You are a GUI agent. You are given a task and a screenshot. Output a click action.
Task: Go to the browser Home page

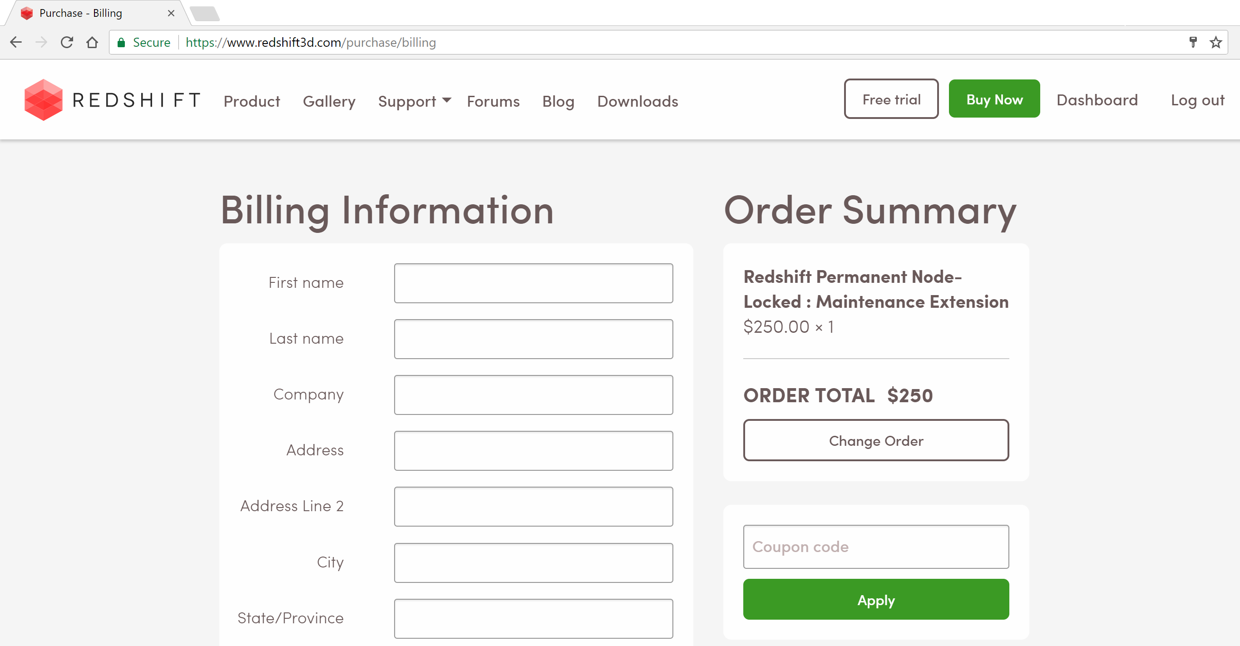[92, 42]
